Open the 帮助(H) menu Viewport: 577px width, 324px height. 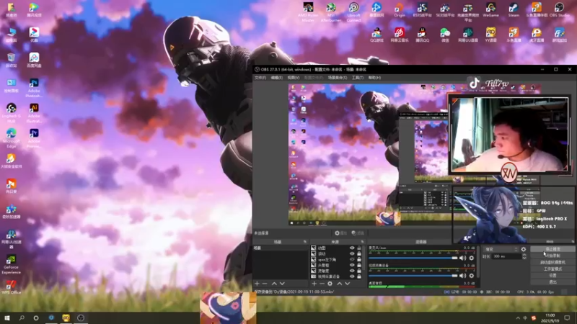coord(374,78)
